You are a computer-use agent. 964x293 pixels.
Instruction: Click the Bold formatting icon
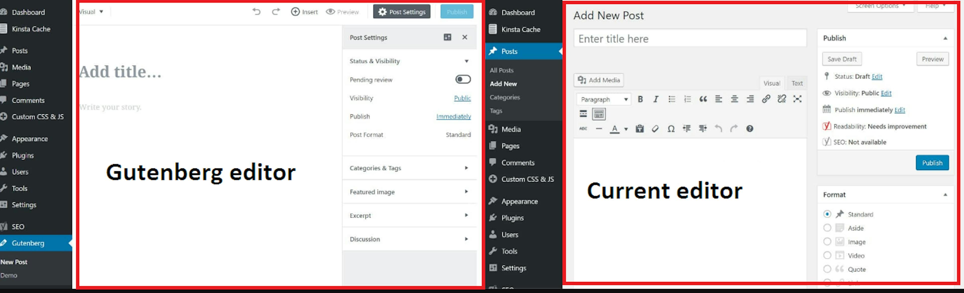tap(640, 99)
